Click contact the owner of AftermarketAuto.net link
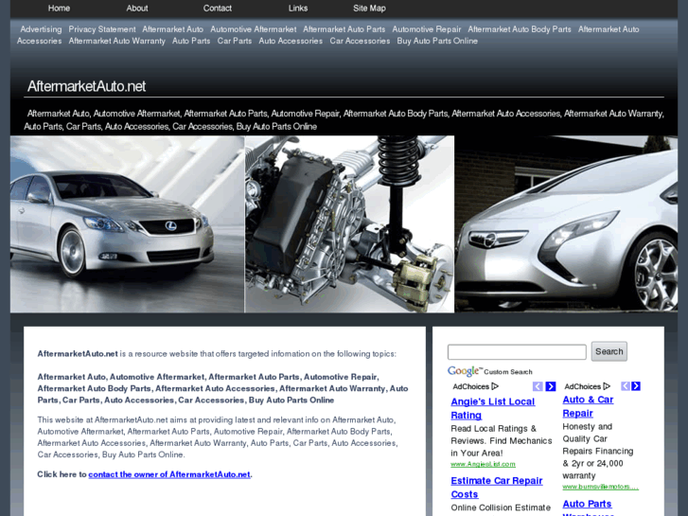 point(169,474)
